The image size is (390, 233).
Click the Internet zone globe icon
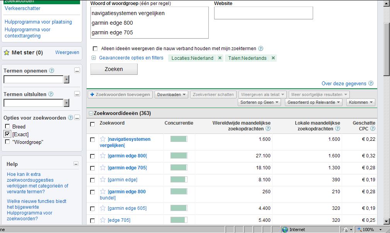coord(285,230)
